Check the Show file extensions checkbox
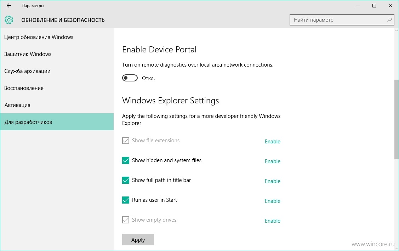The height and width of the screenshot is (251, 399). [126, 141]
